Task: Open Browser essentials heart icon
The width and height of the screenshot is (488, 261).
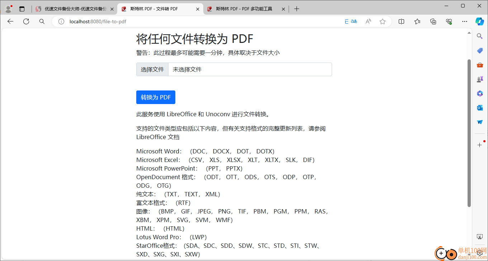Action: pyautogui.click(x=449, y=21)
